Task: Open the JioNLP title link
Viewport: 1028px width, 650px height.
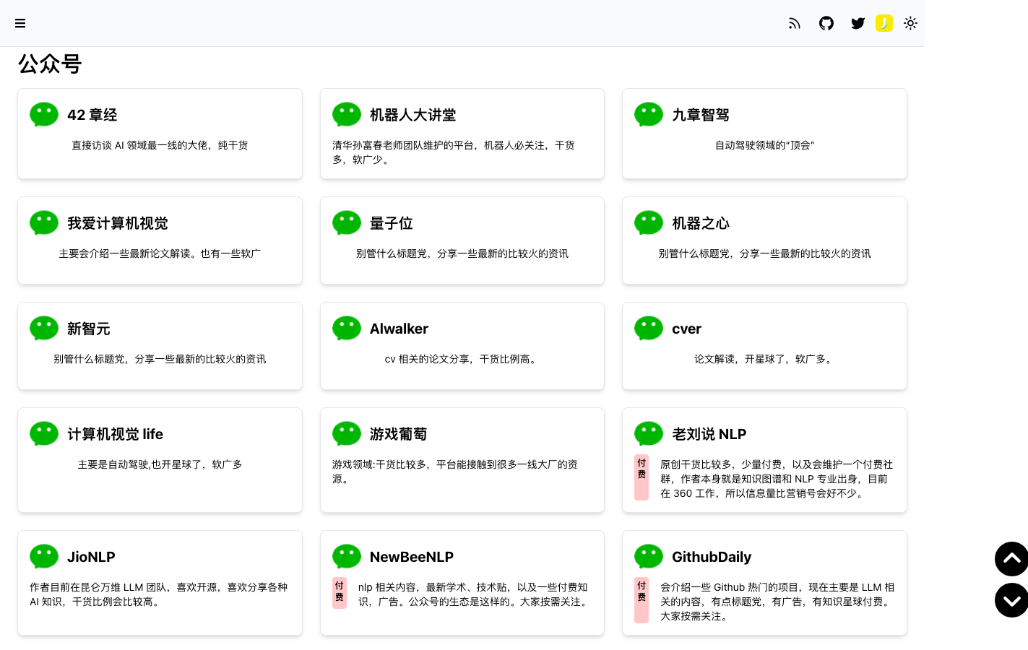Action: click(x=91, y=557)
